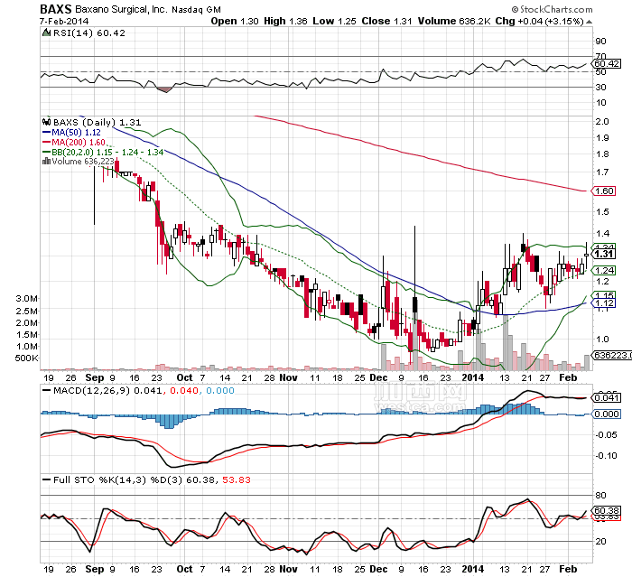Click the Baxano Surgical, Inc. company name
Screen dimensions: 632x577
(120, 9)
